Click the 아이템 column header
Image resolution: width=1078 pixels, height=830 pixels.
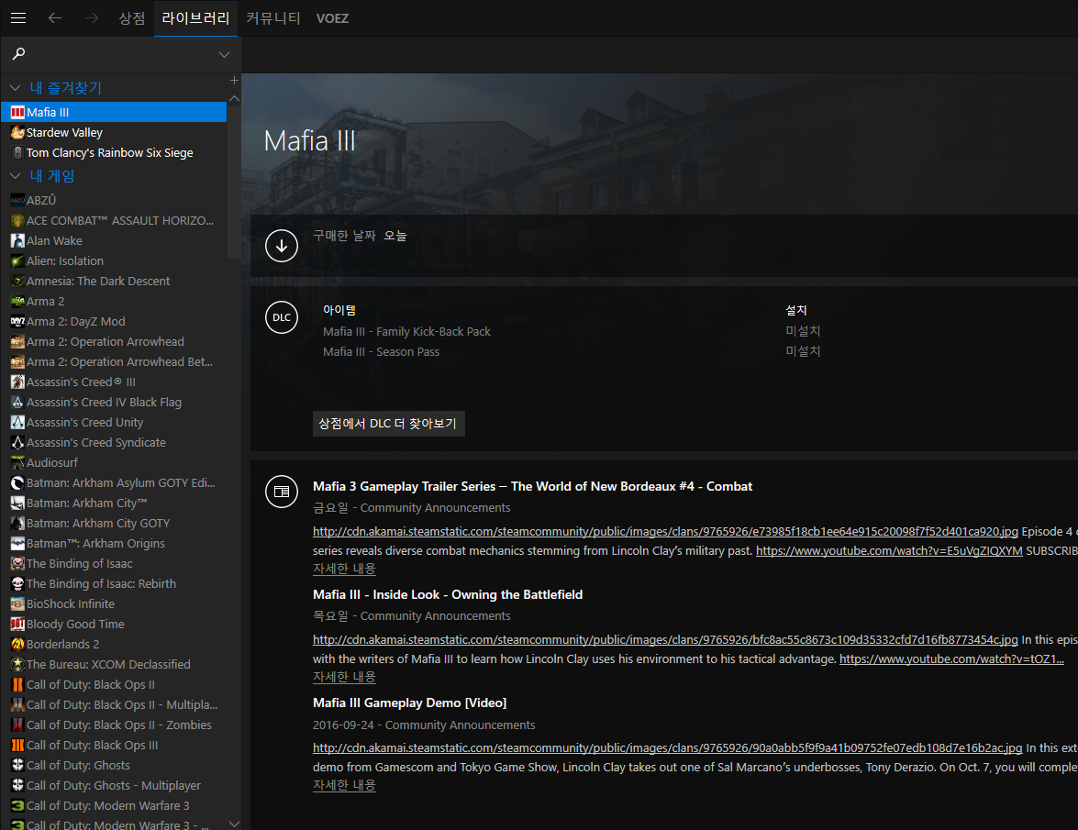tap(339, 311)
